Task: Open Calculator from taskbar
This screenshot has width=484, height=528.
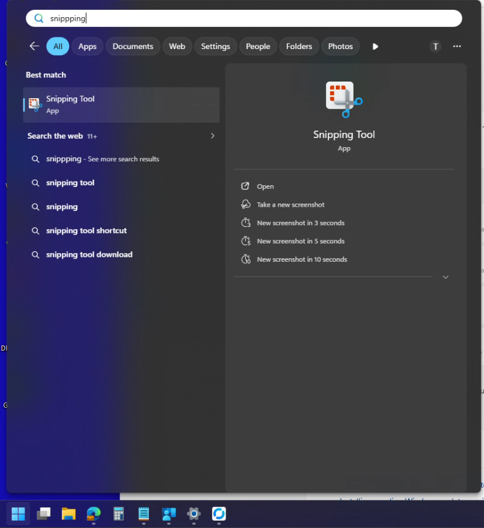Action: pos(119,513)
